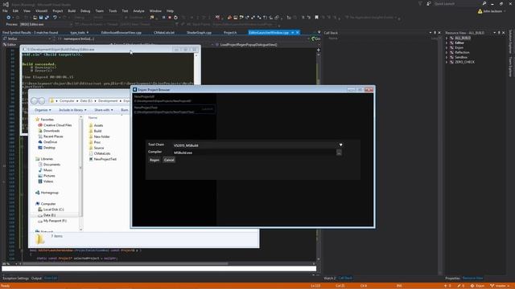Close the Resource View panel
The height and width of the screenshot is (289, 515).
504,33
